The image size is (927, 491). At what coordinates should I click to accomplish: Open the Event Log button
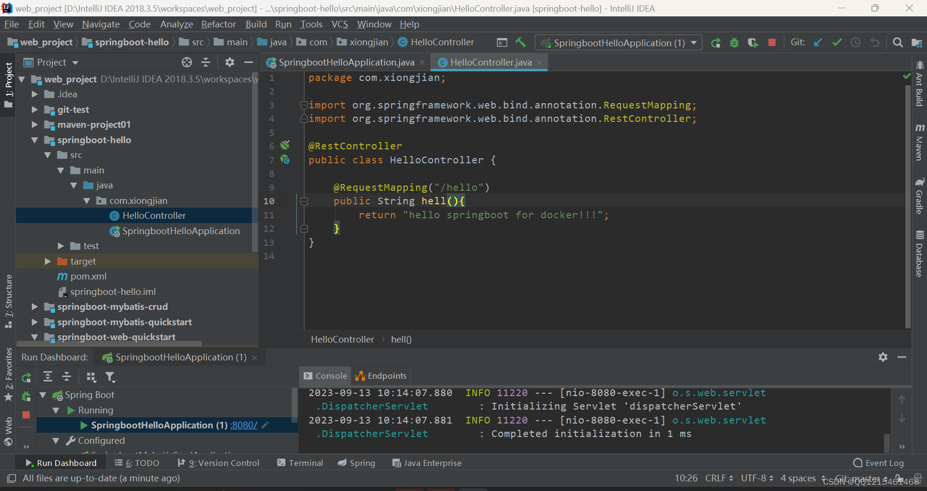tap(879, 463)
